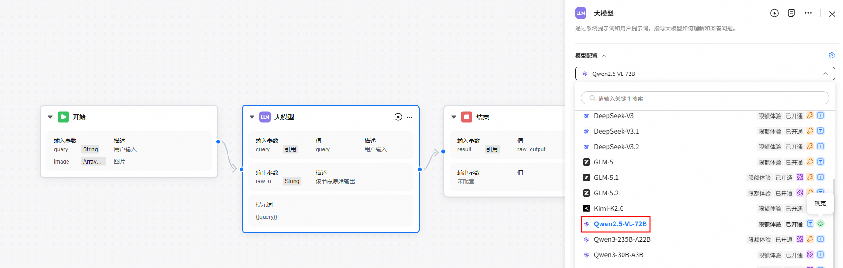Click the text icon on the GLM-5 row
This screenshot has width=843, height=268.
point(820,162)
